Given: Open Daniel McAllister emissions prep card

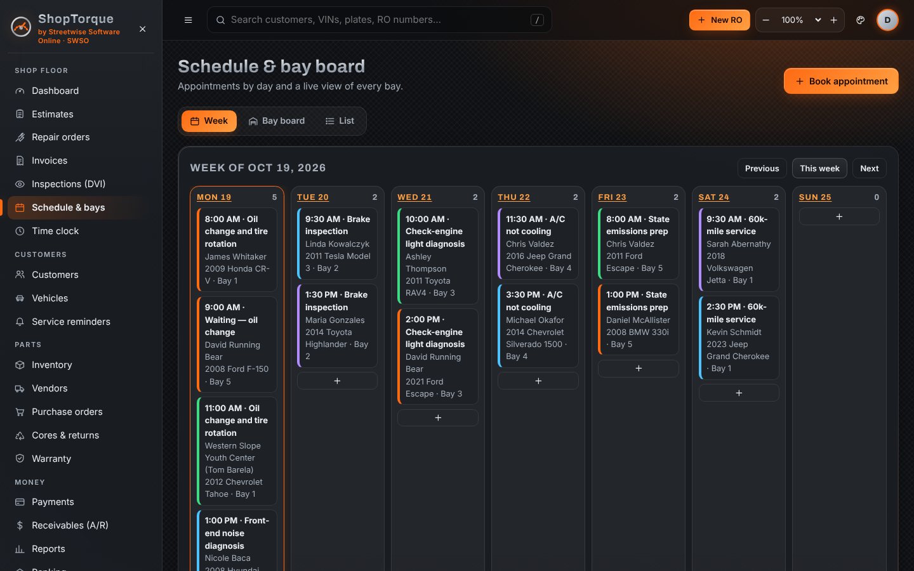Looking at the screenshot, I should (x=639, y=320).
